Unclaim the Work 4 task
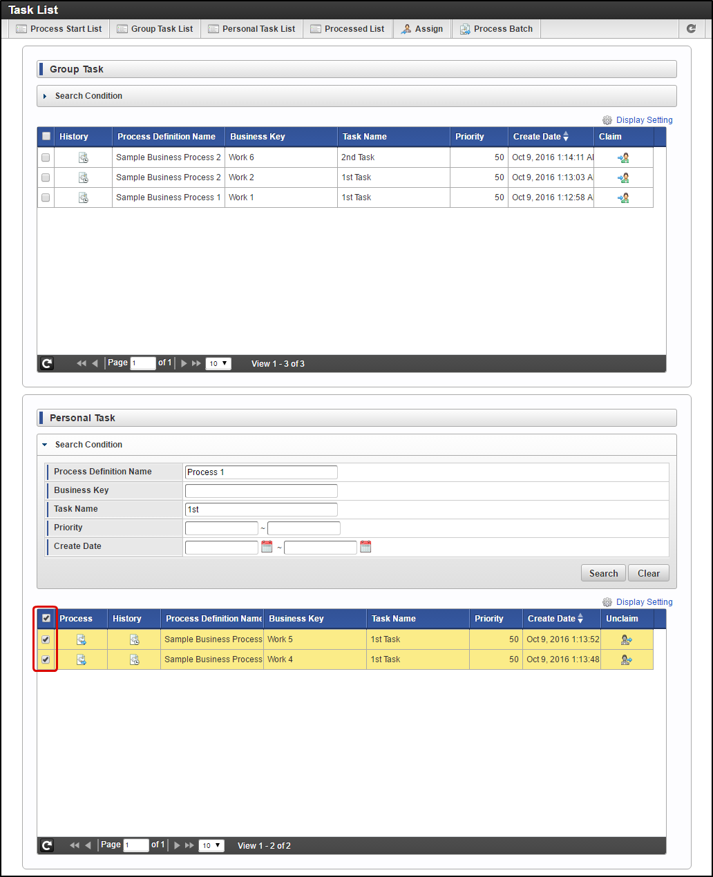The image size is (713, 877). (627, 659)
